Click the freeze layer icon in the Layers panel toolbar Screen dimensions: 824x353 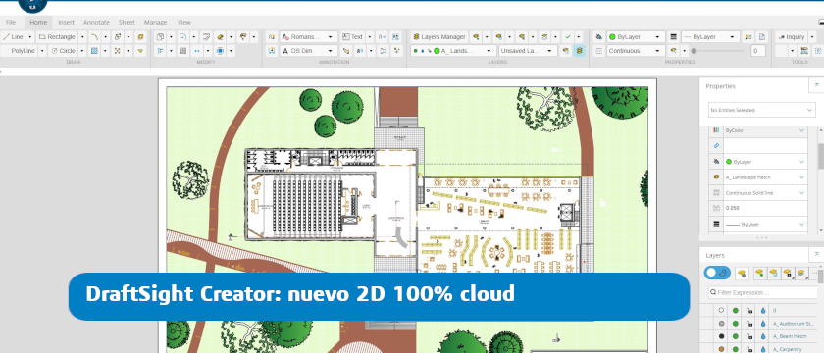click(774, 273)
